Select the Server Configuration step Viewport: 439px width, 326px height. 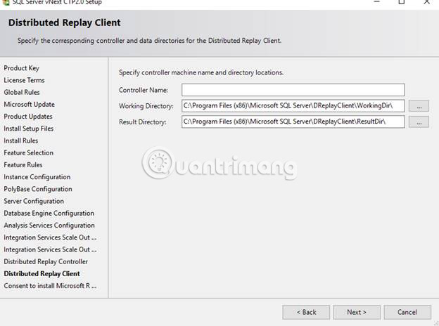tap(34, 201)
